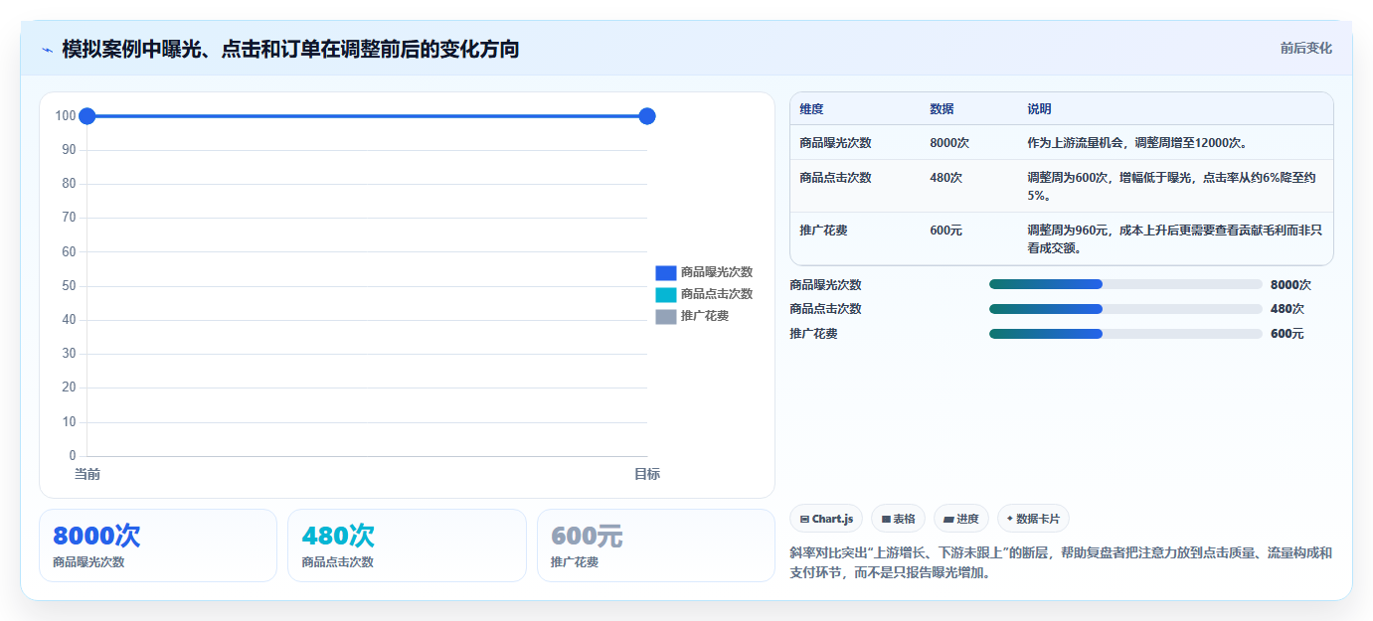Click the 100 y-axis tick label
This screenshot has height=621, width=1373.
(66, 116)
